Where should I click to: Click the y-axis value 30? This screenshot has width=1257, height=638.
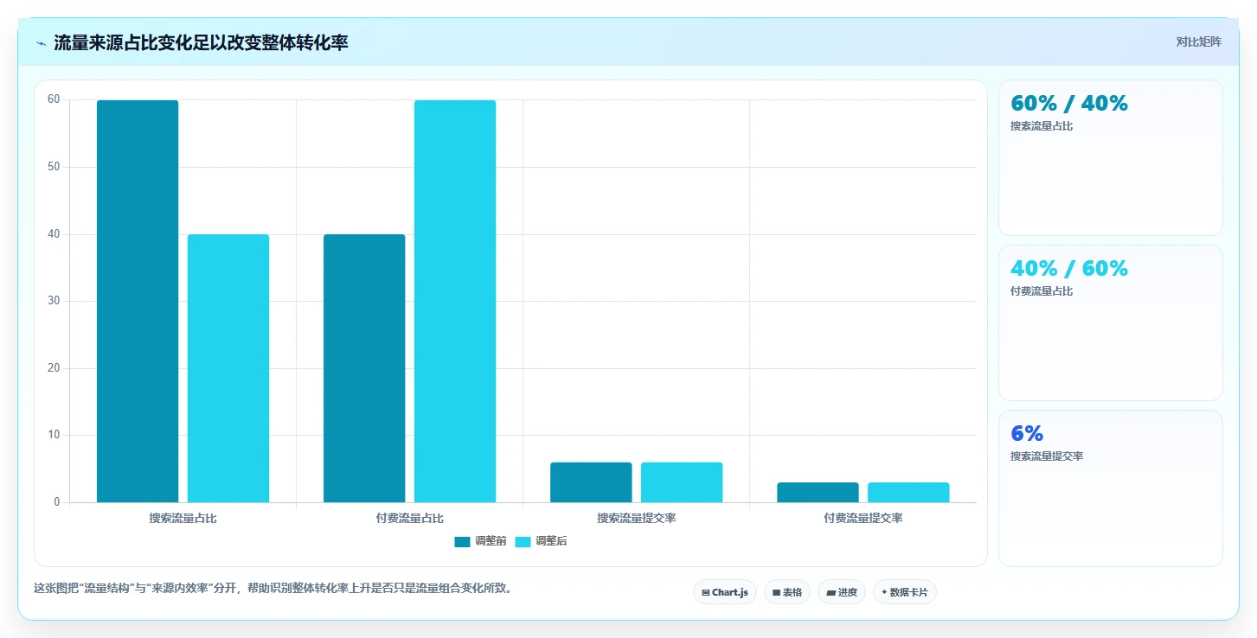pyautogui.click(x=54, y=301)
